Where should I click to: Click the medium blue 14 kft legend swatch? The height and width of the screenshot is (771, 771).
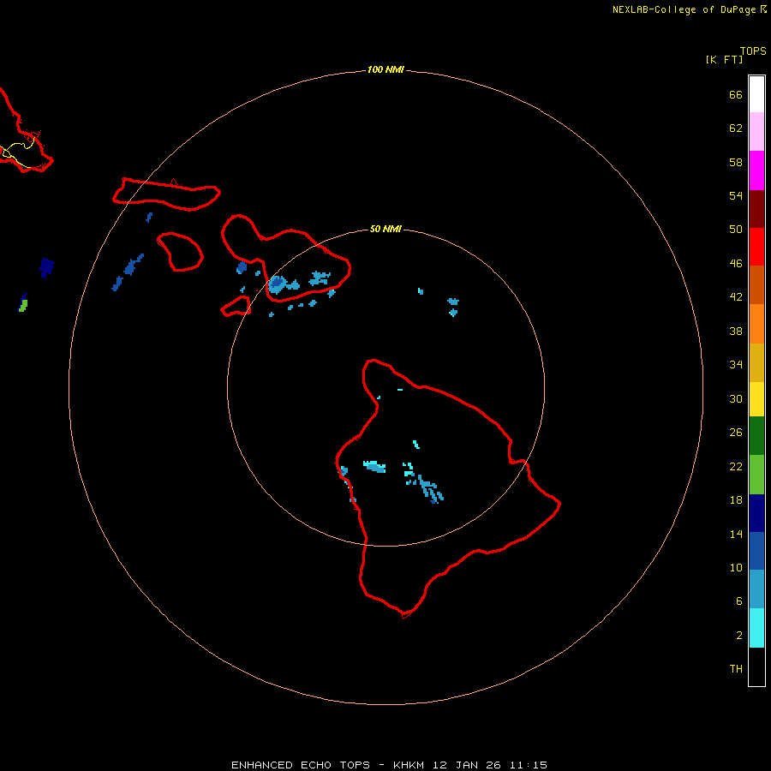[x=756, y=551]
